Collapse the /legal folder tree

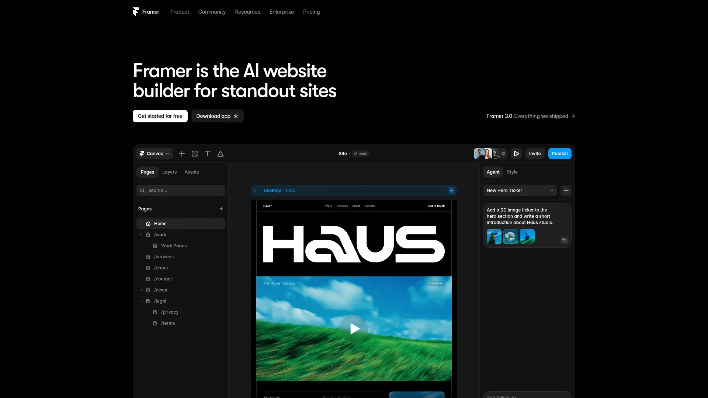[x=141, y=301]
